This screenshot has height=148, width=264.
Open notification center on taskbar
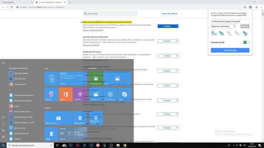[x=260, y=145]
